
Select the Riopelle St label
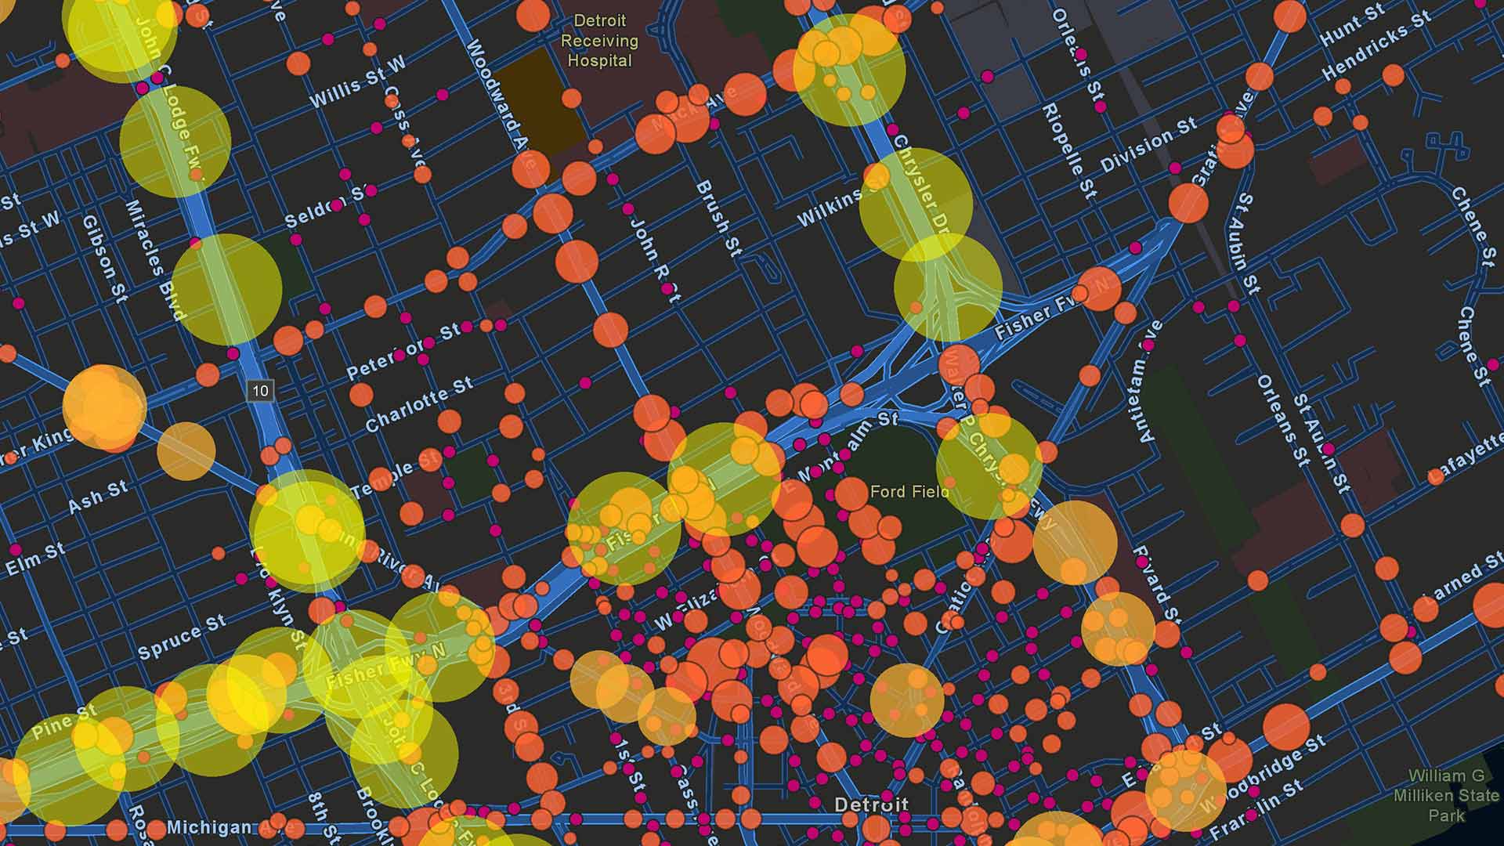[x=1069, y=150]
